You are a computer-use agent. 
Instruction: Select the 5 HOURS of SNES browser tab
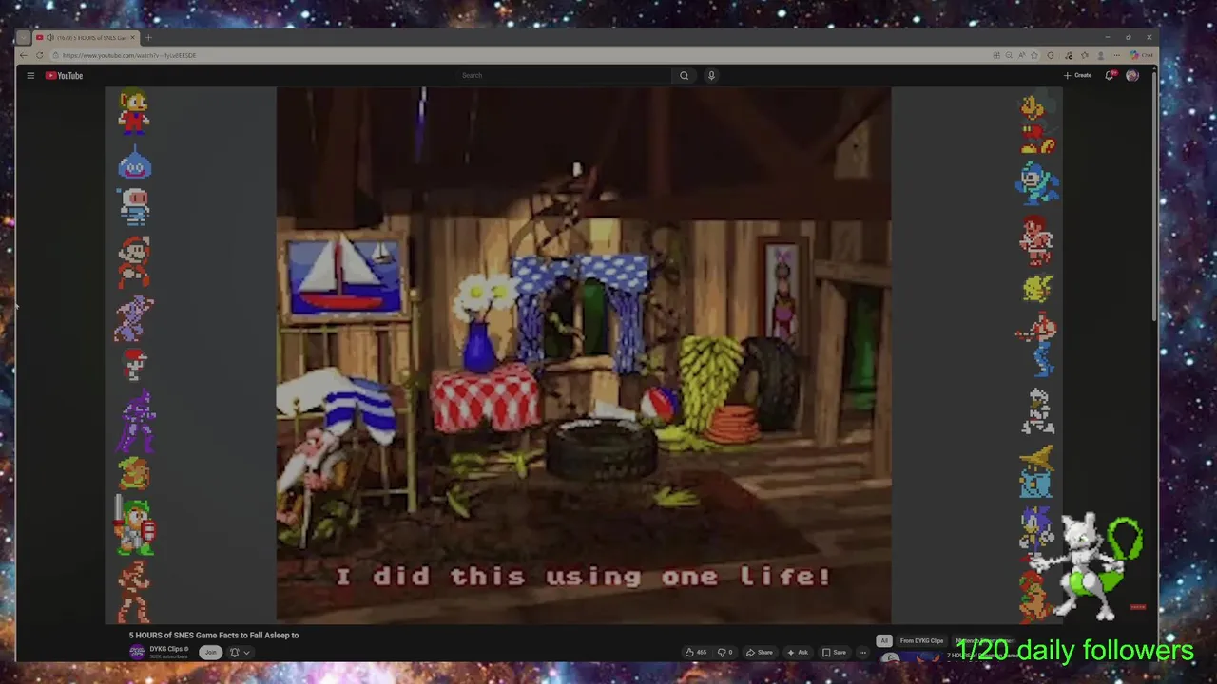pyautogui.click(x=87, y=38)
